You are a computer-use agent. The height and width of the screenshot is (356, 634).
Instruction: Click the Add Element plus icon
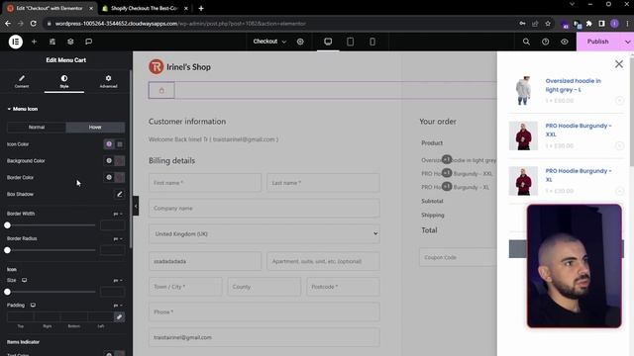[x=34, y=42]
